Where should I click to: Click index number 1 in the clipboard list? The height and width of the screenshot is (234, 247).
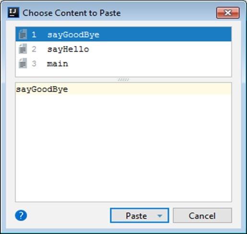pyautogui.click(x=34, y=34)
